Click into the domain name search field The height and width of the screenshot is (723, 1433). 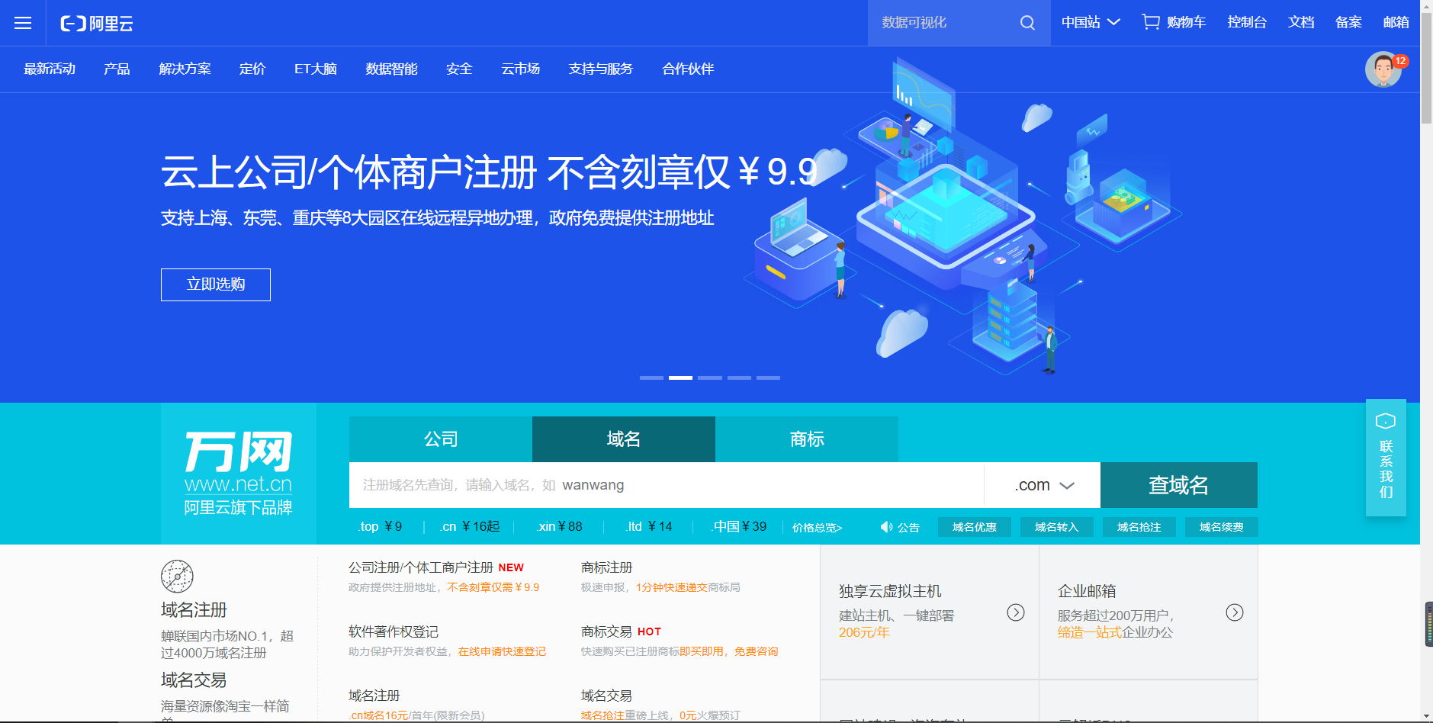point(667,485)
